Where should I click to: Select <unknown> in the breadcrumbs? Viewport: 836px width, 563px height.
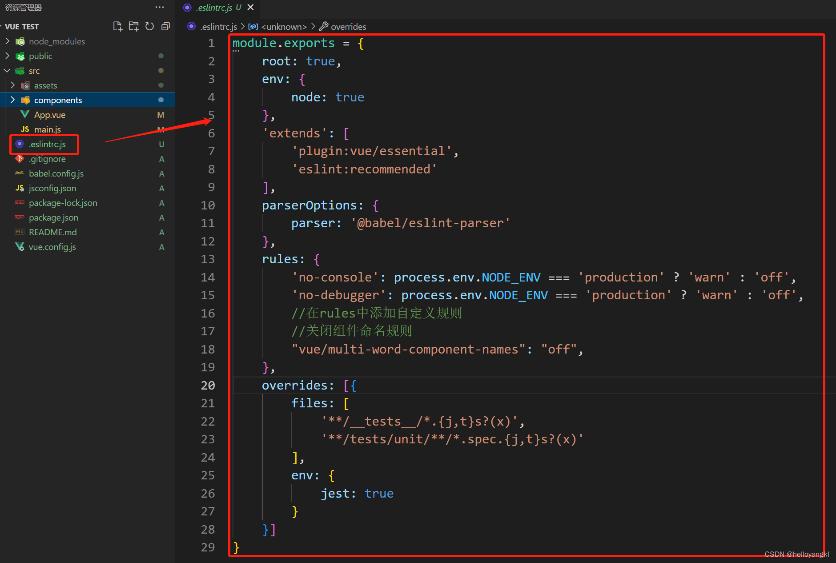284,27
